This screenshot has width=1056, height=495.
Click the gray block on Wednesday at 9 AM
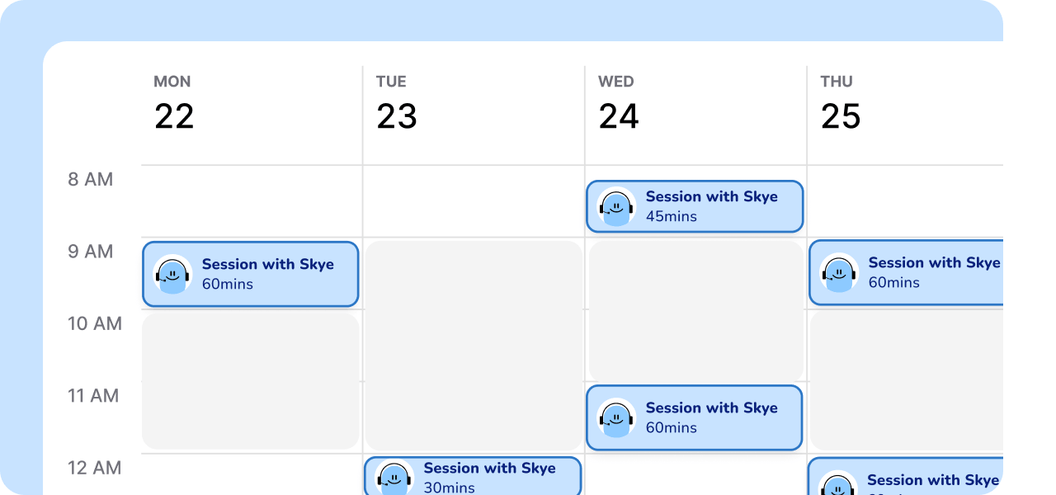pos(695,310)
